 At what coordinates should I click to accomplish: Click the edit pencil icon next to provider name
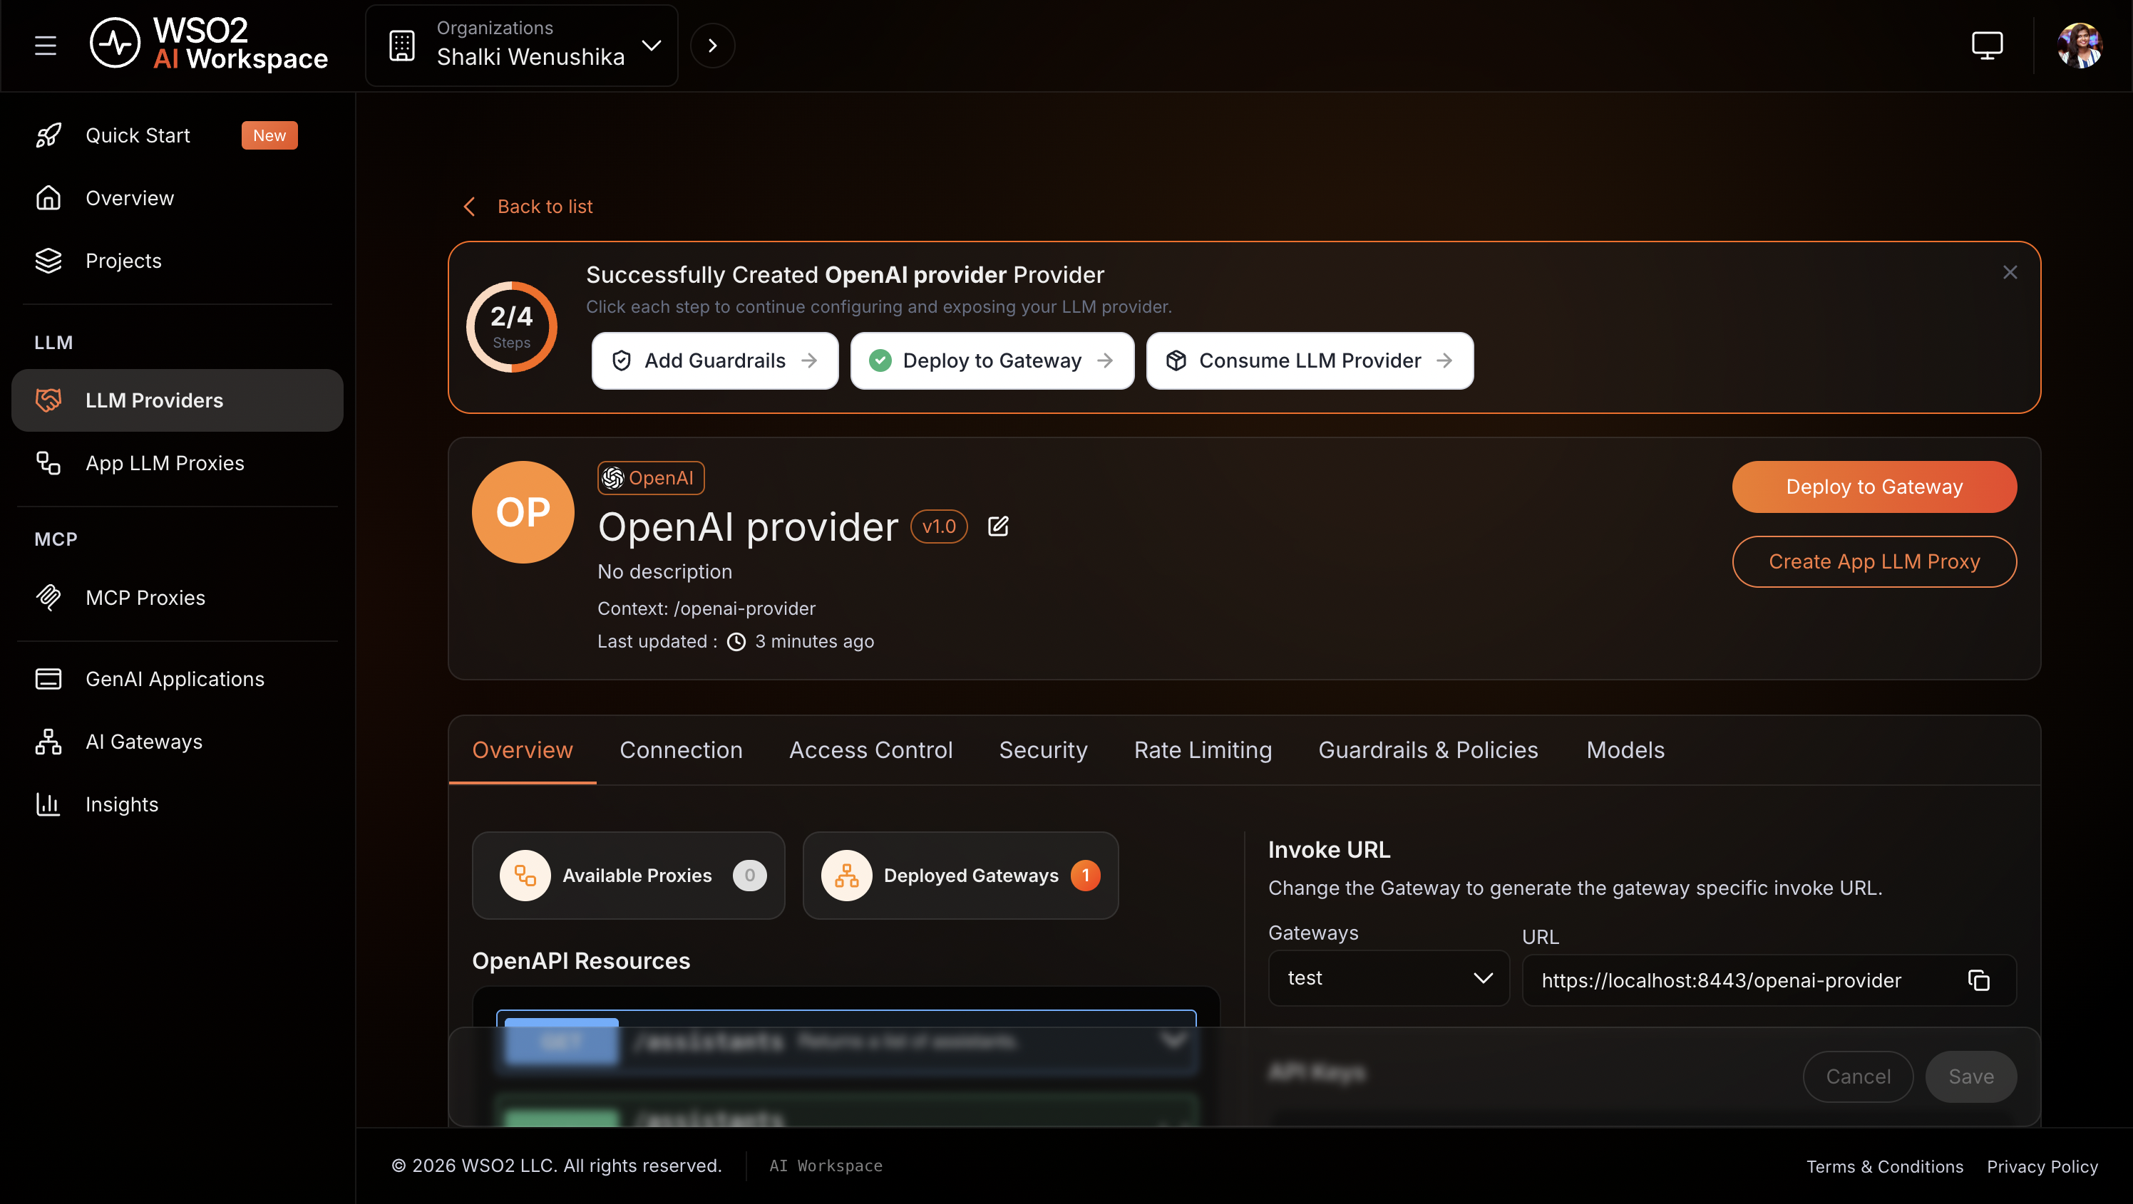point(998,526)
